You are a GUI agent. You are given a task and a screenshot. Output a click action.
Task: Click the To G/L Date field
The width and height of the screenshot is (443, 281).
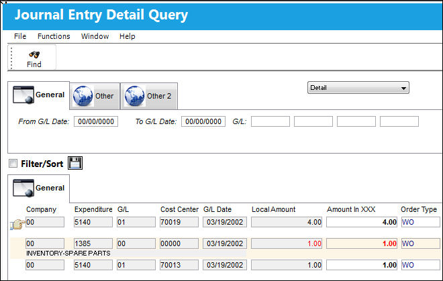[x=203, y=121]
